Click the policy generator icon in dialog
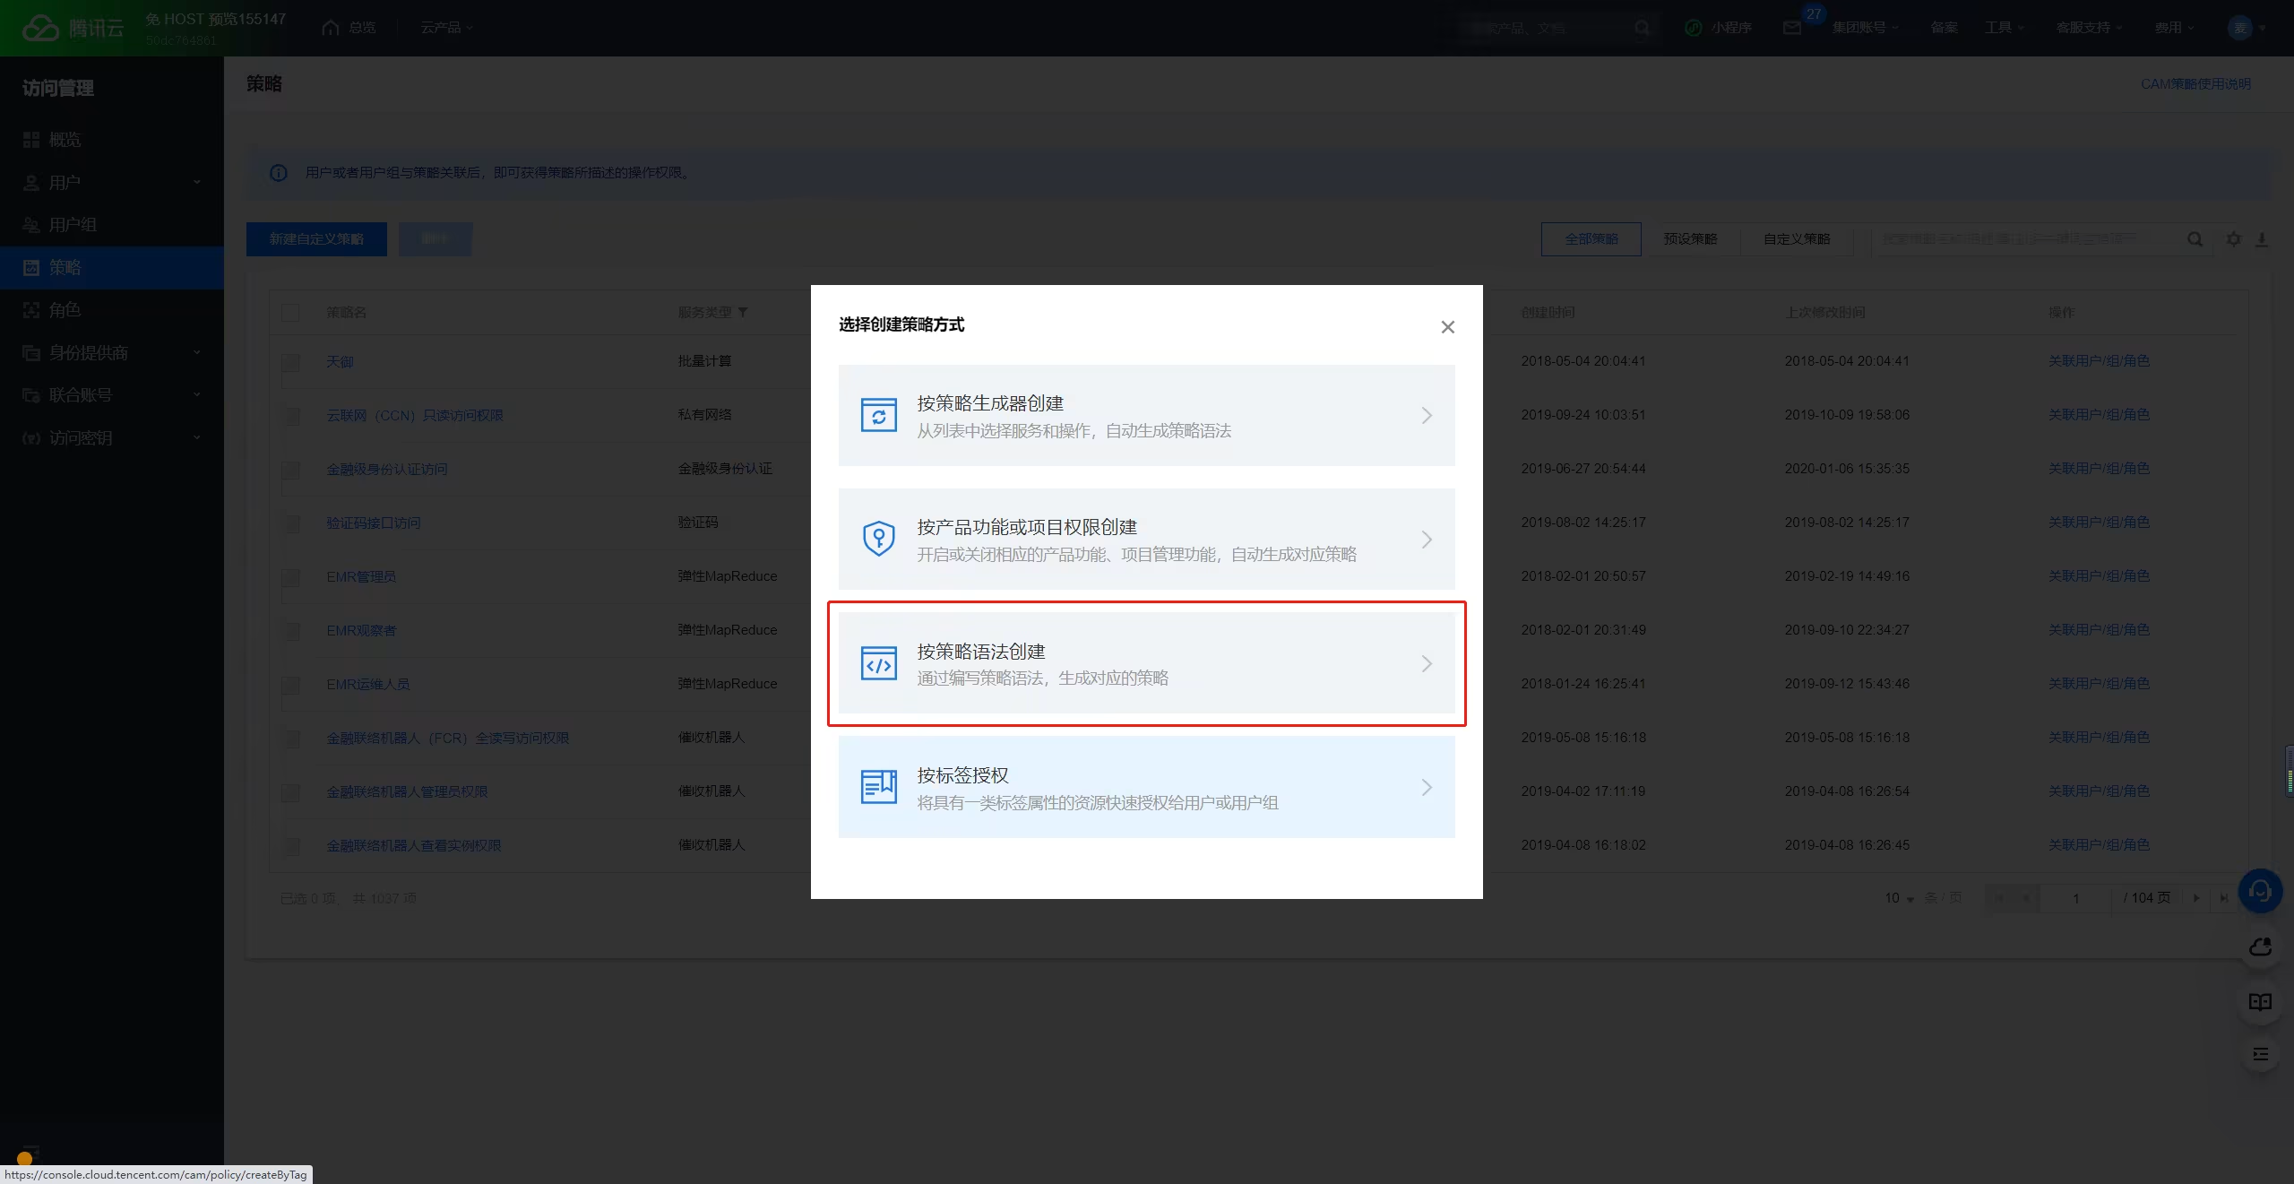 coord(878,416)
